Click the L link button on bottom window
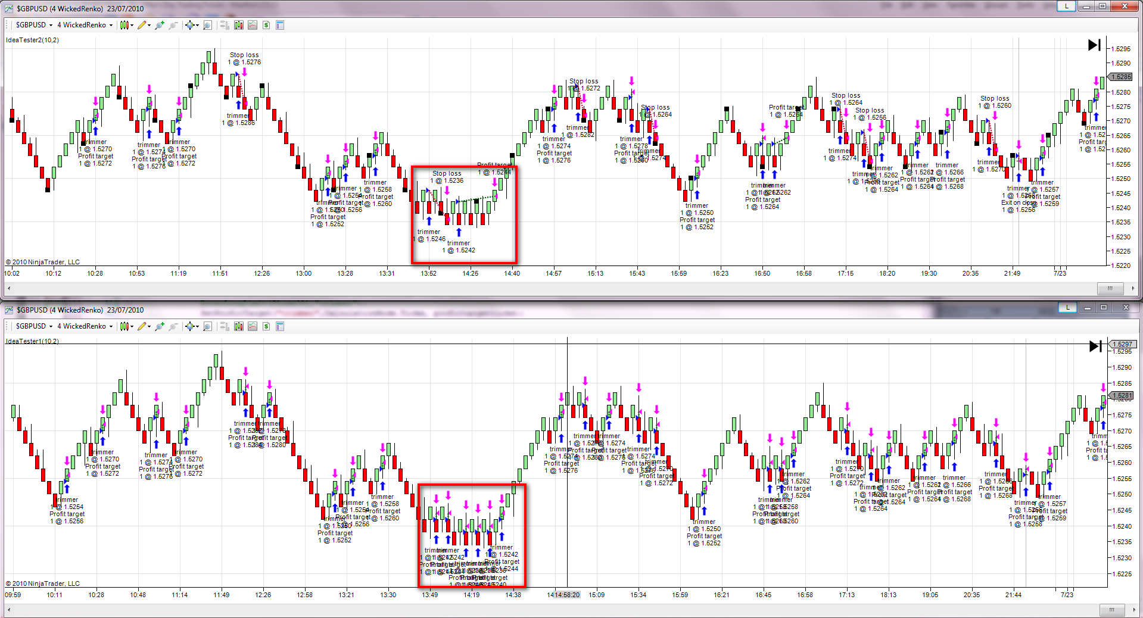Viewport: 1143px width, 618px height. [x=1068, y=307]
